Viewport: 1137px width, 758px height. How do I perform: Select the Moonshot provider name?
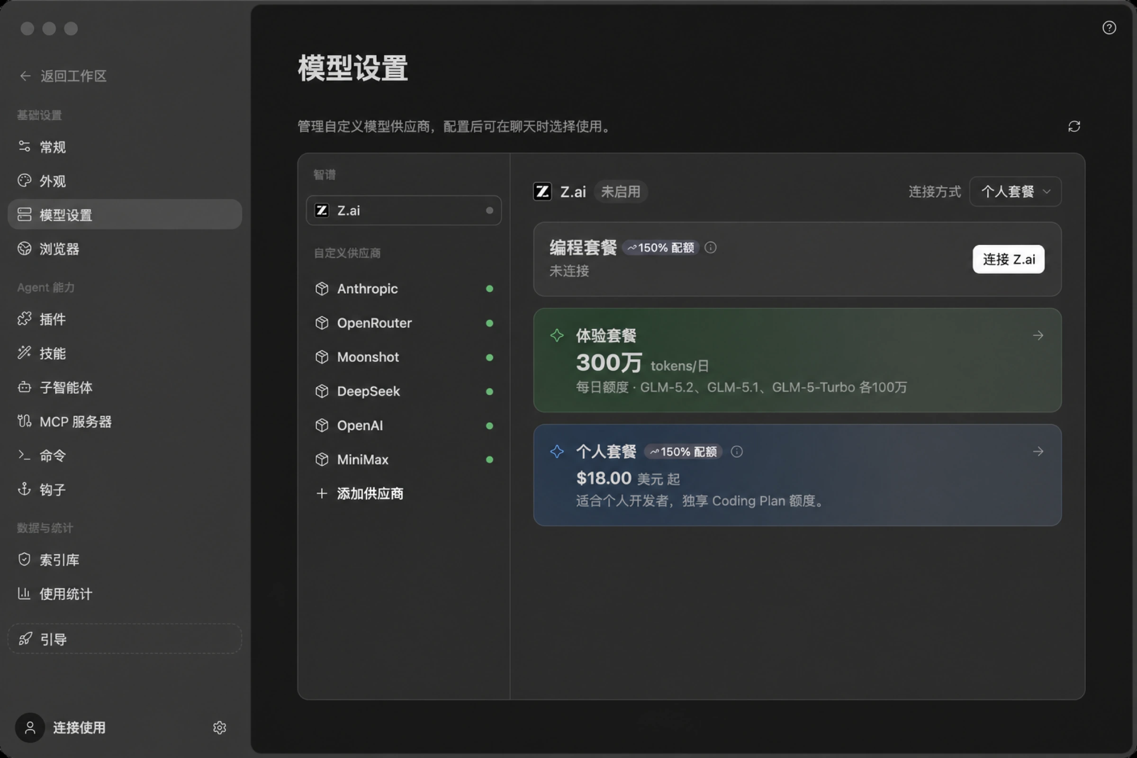368,357
